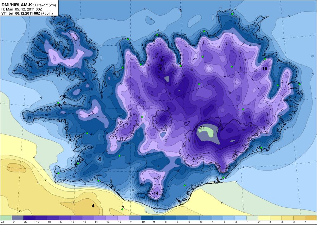The width and height of the screenshot is (317, 225).
Task: Click the 0 label on the color scale
Action: 259,222
